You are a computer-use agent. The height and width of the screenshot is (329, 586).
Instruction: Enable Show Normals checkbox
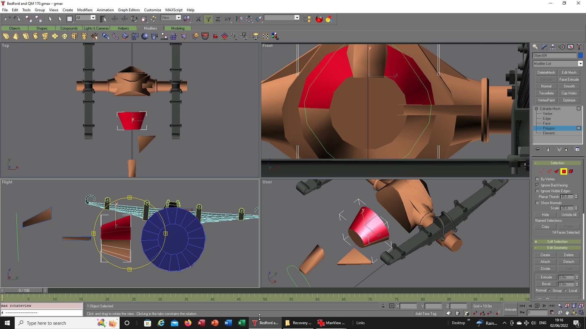[x=537, y=203]
